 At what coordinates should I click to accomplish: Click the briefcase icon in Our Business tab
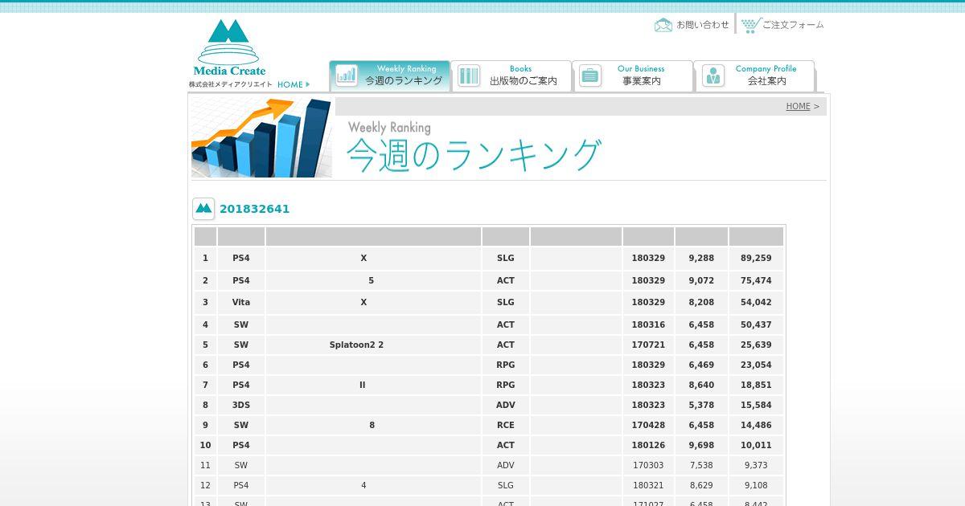[589, 75]
